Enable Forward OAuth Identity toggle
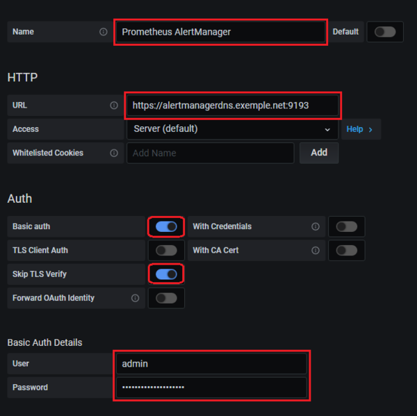Screen dimensions: 417x416 click(x=166, y=298)
